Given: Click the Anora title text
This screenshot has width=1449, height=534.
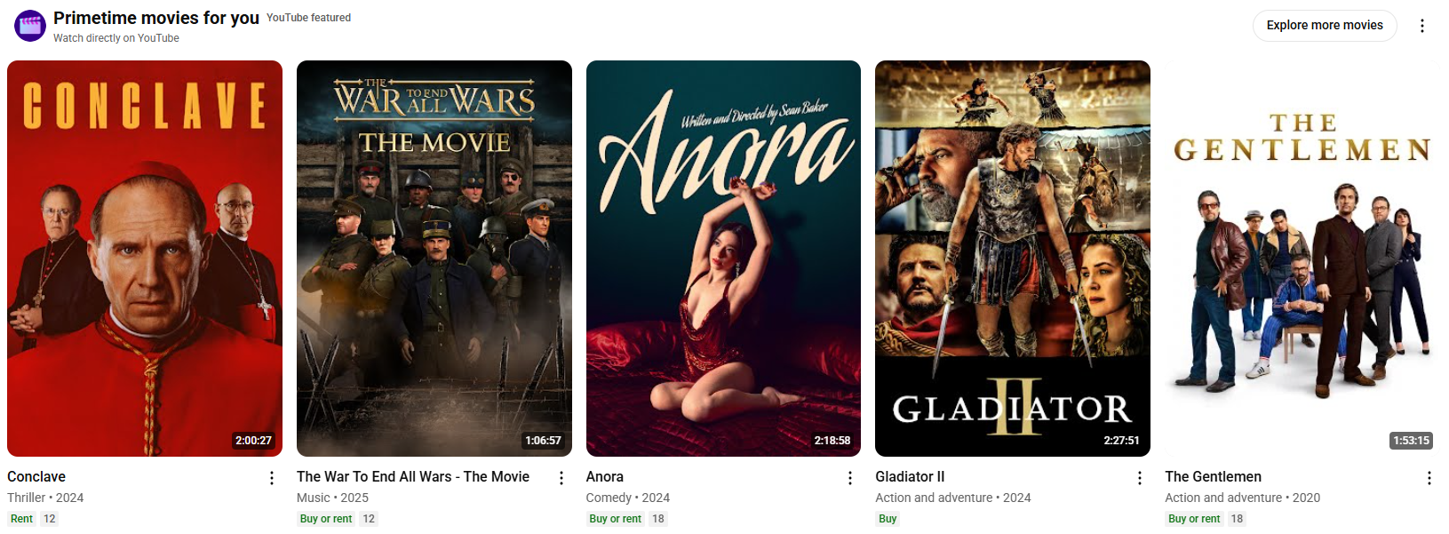Looking at the screenshot, I should coord(605,477).
